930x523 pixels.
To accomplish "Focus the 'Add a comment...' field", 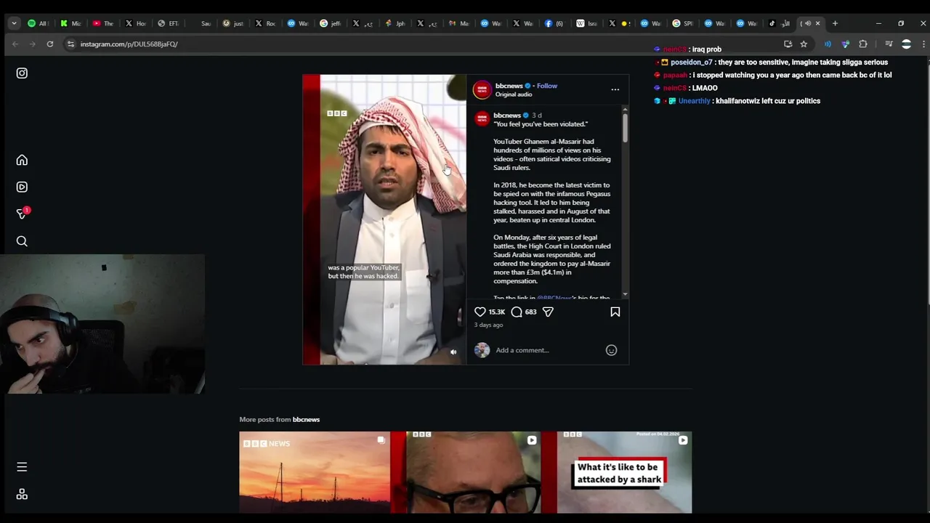I will [x=549, y=350].
